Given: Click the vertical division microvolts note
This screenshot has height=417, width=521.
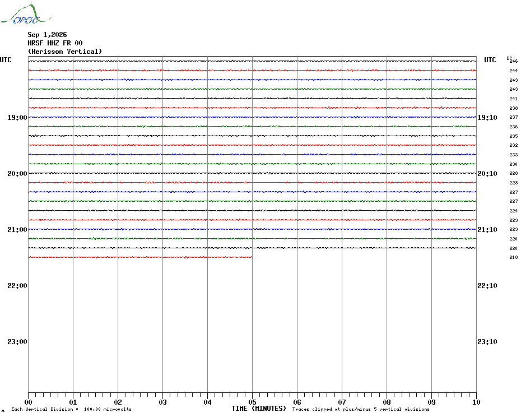Looking at the screenshot, I should pyautogui.click(x=72, y=409).
